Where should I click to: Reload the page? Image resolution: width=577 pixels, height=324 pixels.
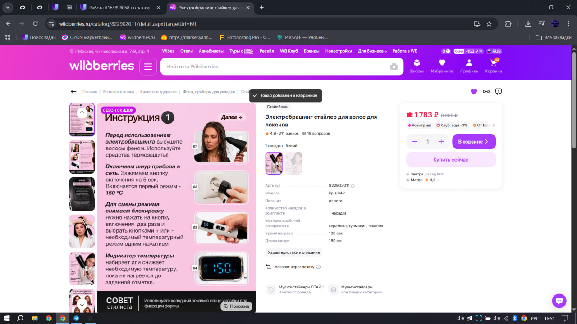(x=36, y=24)
